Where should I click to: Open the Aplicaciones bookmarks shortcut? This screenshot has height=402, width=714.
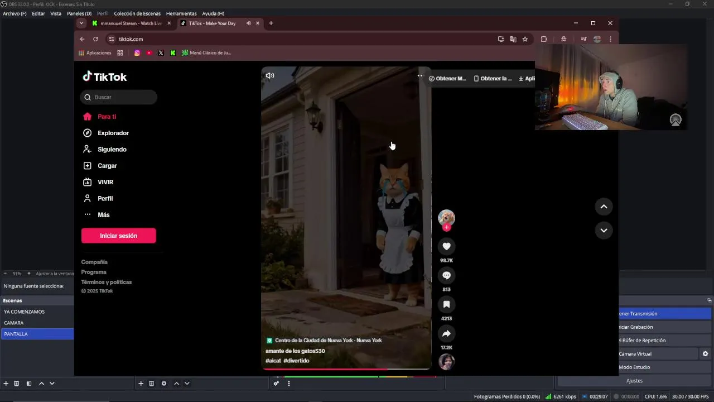pos(95,53)
